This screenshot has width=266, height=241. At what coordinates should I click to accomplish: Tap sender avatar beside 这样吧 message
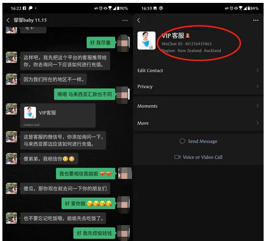point(12,57)
